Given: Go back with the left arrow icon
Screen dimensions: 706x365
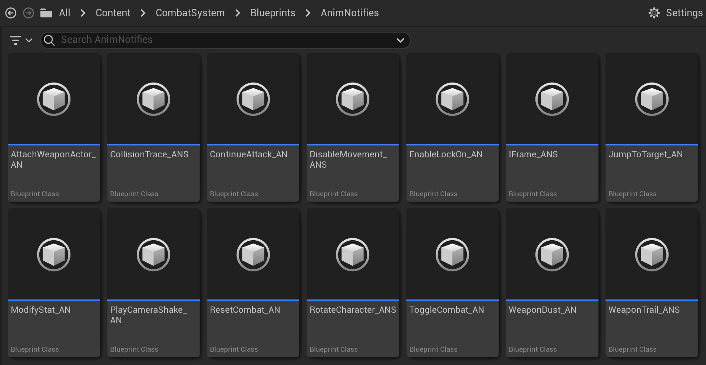Looking at the screenshot, I should (x=11, y=13).
